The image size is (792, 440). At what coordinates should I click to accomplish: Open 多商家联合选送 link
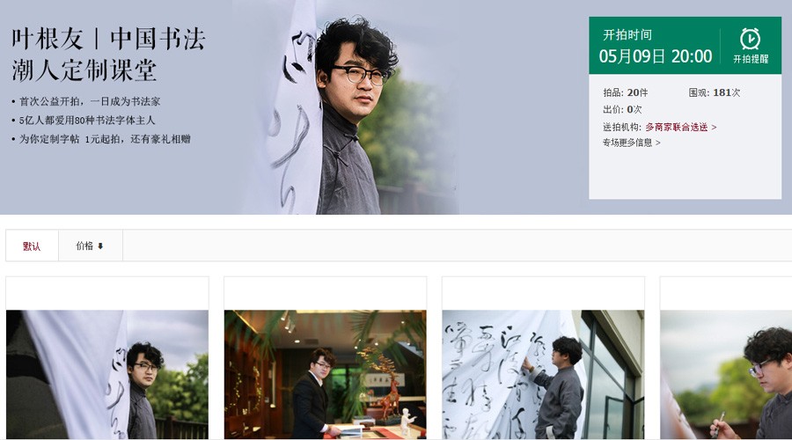(677, 128)
